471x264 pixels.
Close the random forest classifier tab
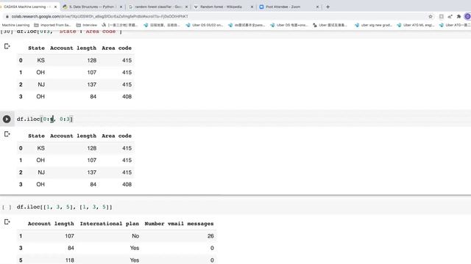click(186, 7)
